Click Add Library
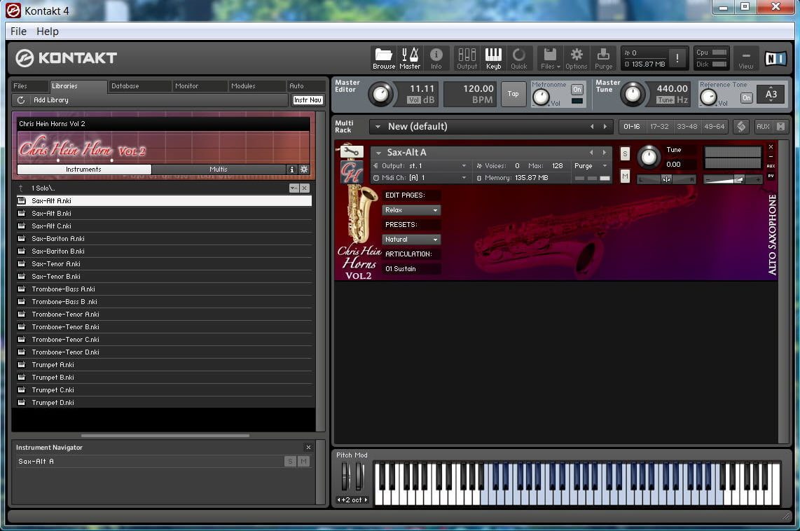Screen dimensions: 800x531 (51, 100)
